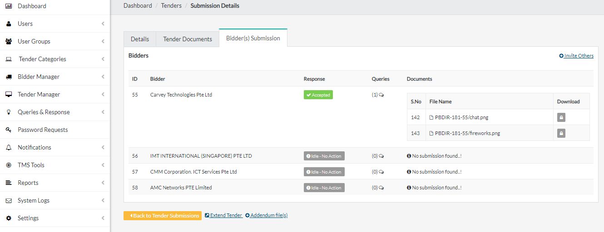Switch to the Details tab
604x232 pixels.
140,39
